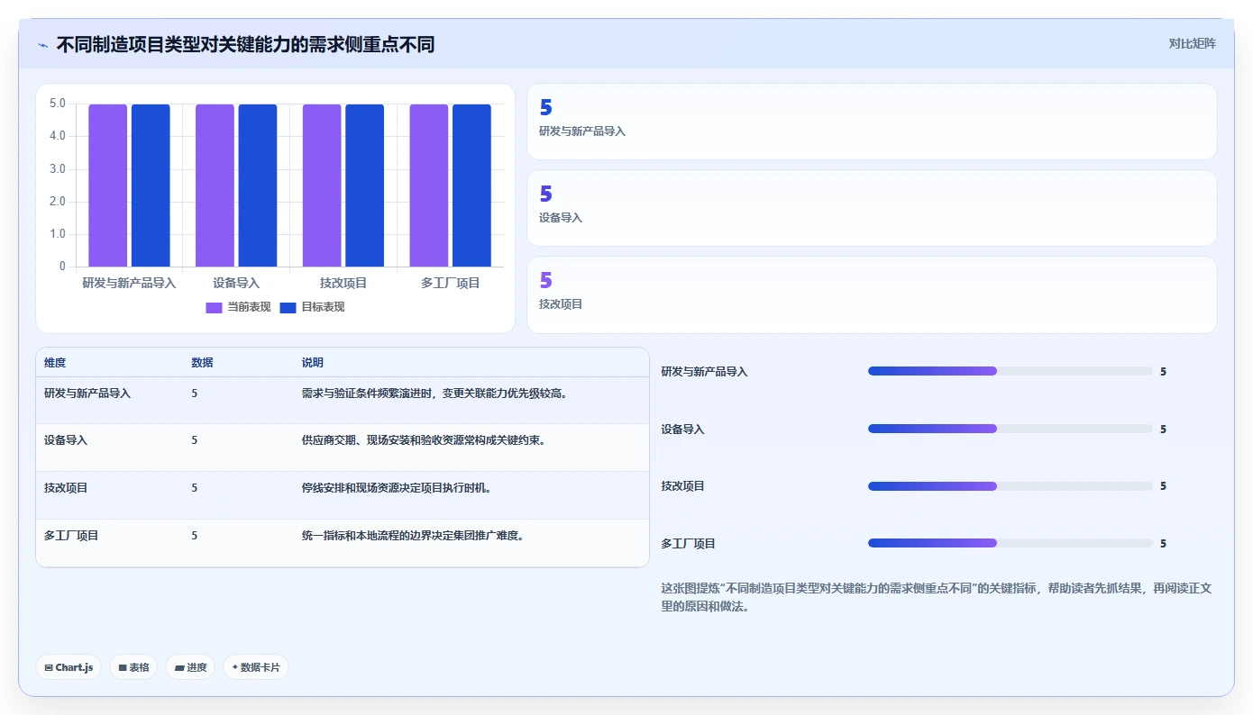Click the 技改项目 chart axis label
The height and width of the screenshot is (715, 1253).
(343, 283)
